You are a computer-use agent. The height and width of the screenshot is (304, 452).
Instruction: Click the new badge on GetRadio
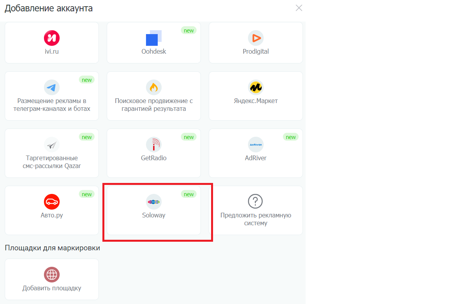(x=189, y=137)
